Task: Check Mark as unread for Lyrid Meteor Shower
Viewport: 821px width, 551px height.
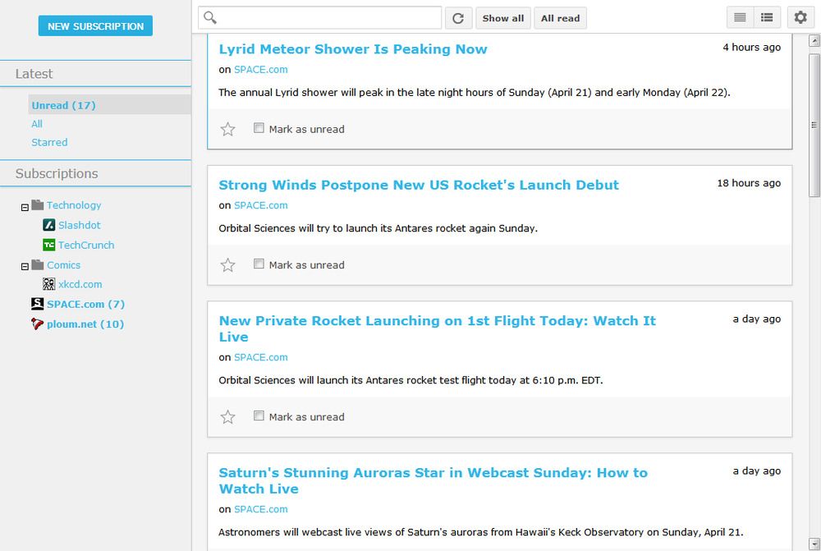Action: (258, 128)
